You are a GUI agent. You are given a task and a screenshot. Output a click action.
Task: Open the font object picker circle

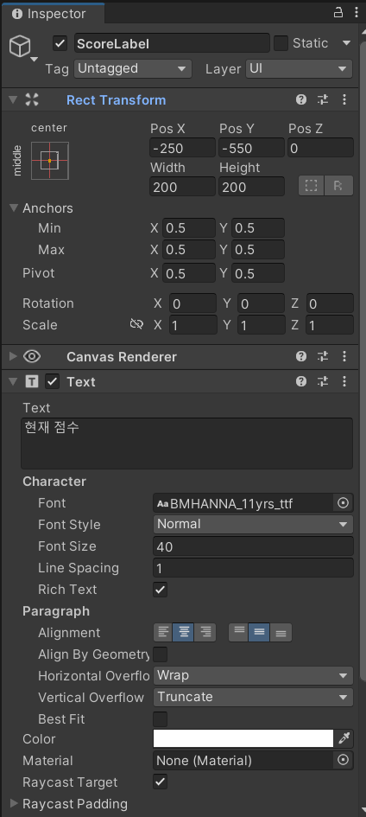point(343,503)
